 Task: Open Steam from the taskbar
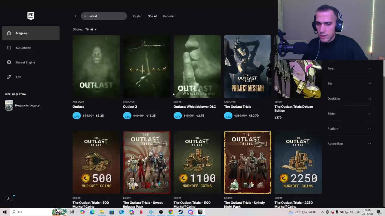point(180,212)
